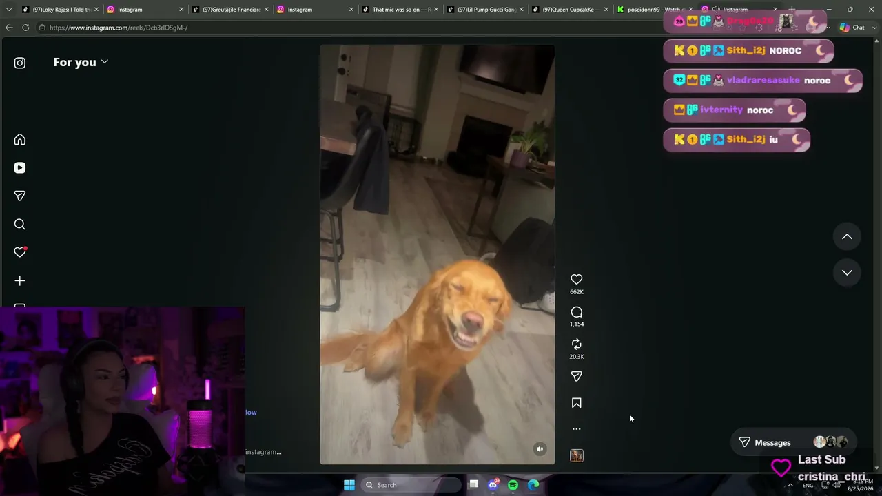Close the Greutățile financiare tab
Screen dimensions: 882x496
(x=266, y=10)
